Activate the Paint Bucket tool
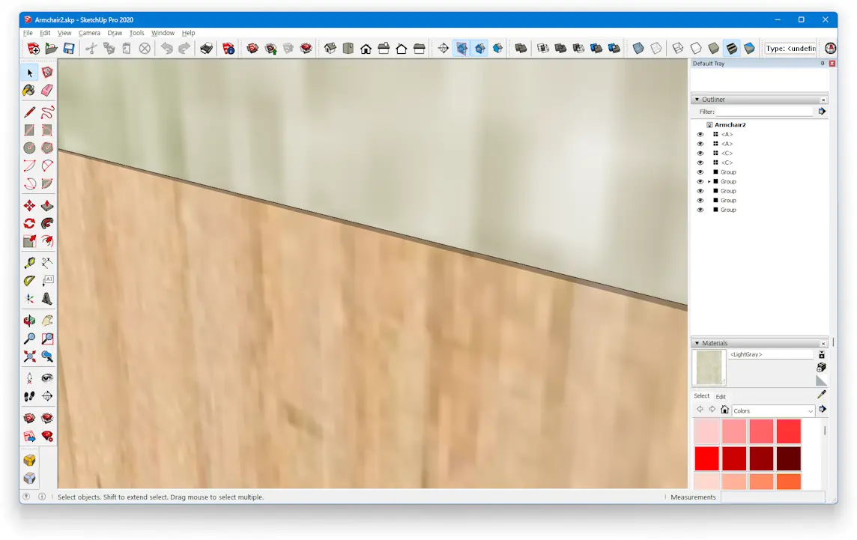857x540 pixels. pos(29,90)
